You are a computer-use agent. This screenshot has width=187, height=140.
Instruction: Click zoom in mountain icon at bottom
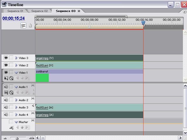[x=32, y=138]
